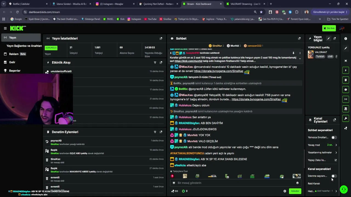Image resolution: width=351 pixels, height=197 pixels.
Task: Open a new browser tab
Action: click(x=271, y=4)
